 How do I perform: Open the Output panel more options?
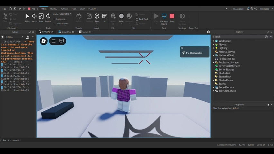33,37
